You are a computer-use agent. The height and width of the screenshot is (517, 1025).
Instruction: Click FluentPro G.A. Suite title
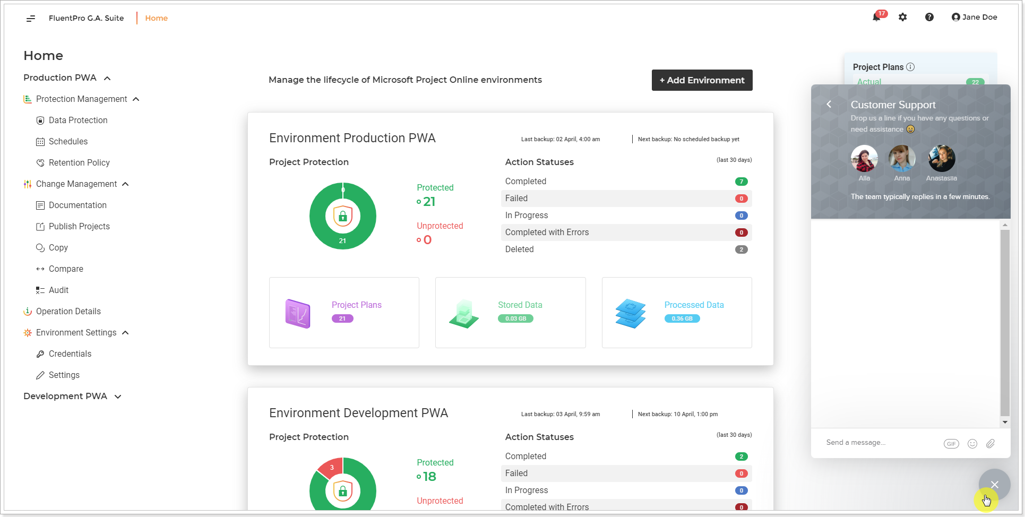[86, 18]
